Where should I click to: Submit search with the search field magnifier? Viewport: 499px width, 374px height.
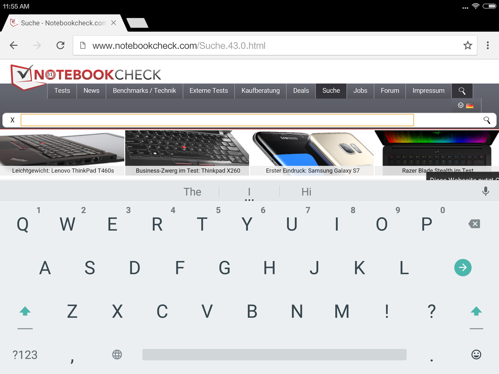tap(487, 120)
